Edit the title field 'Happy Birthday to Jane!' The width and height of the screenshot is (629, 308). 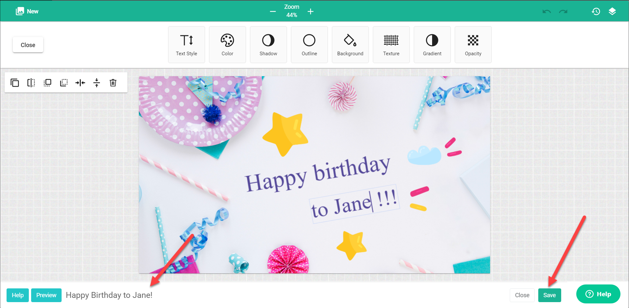click(x=109, y=295)
